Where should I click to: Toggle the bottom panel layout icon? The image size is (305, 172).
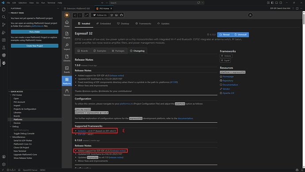(x=276, y=3)
